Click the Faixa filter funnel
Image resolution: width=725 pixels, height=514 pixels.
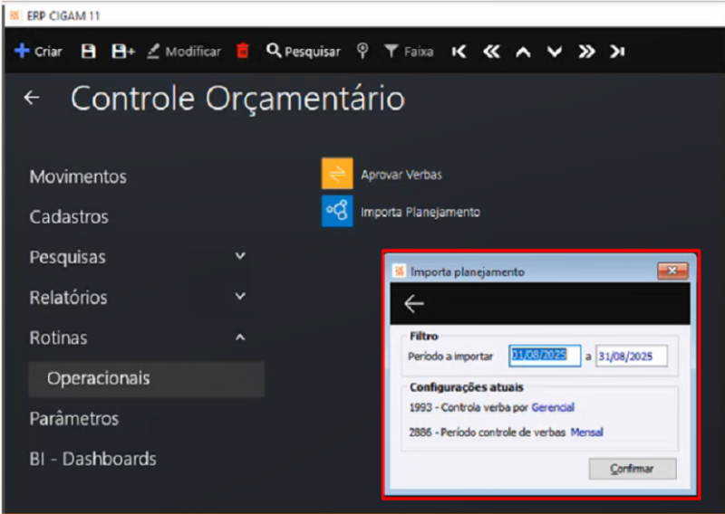pos(410,52)
